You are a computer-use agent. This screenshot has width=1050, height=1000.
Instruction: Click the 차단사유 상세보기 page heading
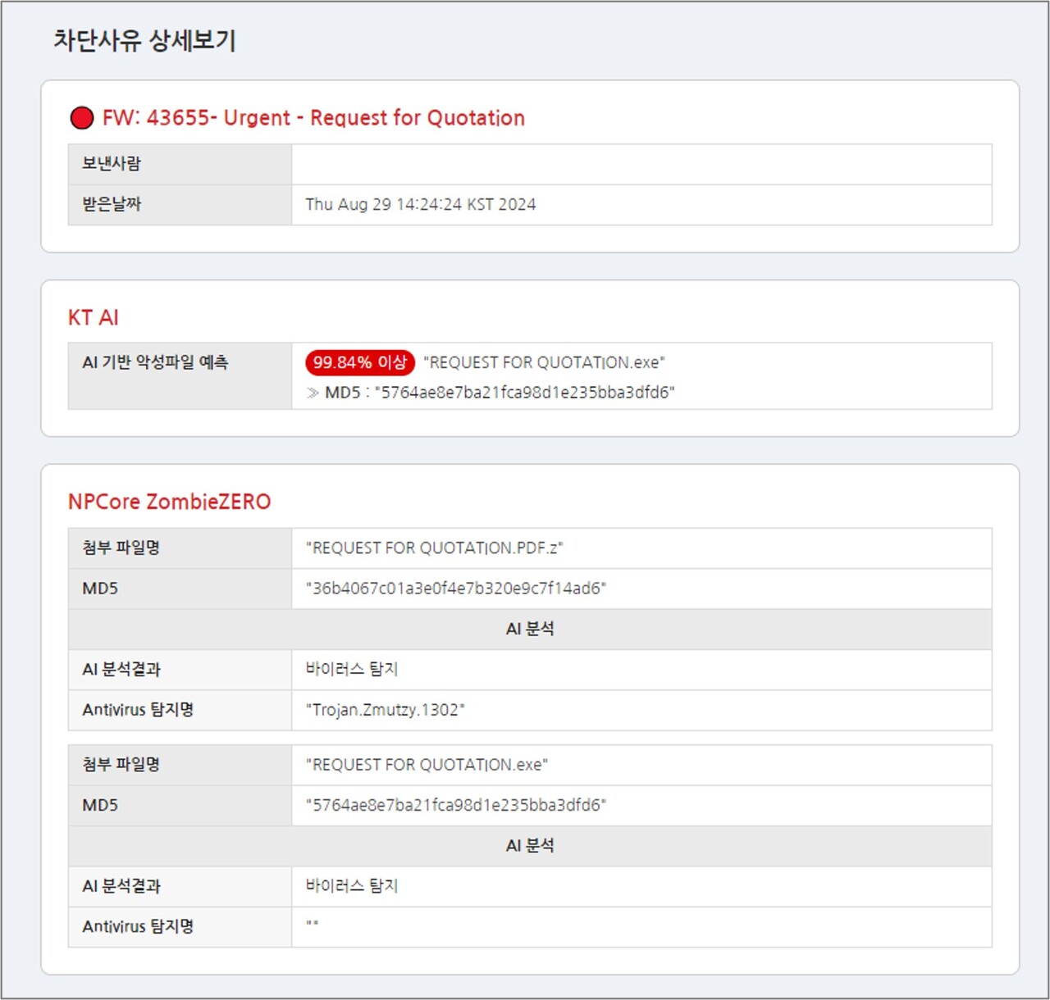(x=145, y=40)
